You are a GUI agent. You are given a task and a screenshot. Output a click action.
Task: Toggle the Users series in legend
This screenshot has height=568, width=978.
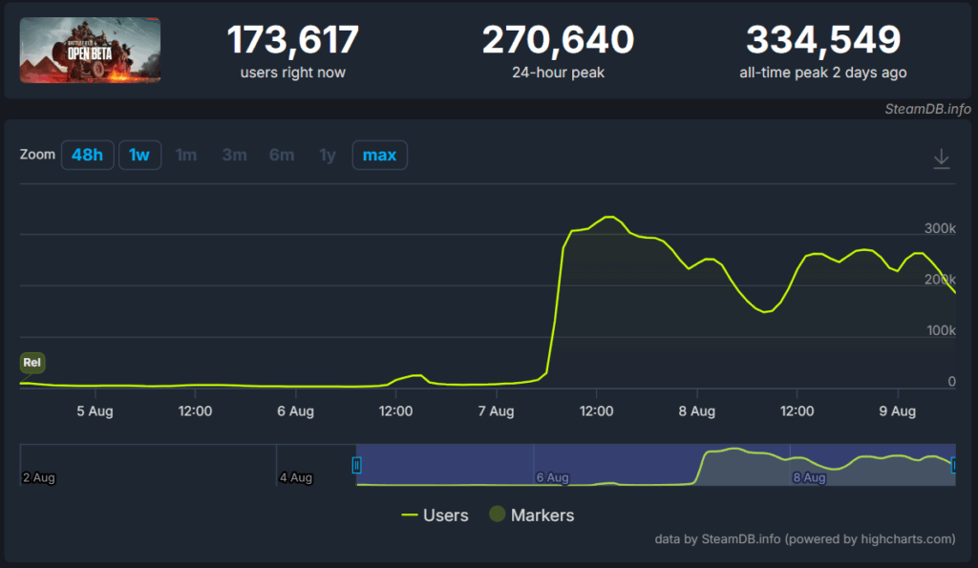pyautogui.click(x=435, y=515)
